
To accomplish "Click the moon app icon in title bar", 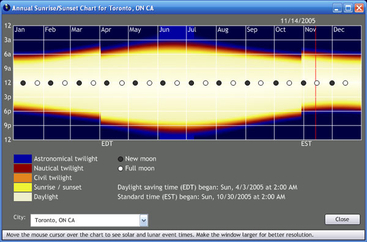I will (7, 8).
